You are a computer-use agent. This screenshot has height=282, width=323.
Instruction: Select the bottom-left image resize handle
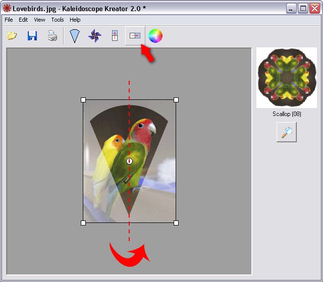coord(83,223)
